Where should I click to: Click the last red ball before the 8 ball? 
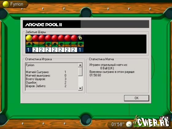[74, 38]
